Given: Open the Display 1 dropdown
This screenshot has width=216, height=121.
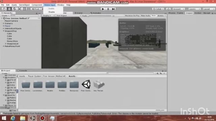Looking at the screenshot, I should coord(49,16).
